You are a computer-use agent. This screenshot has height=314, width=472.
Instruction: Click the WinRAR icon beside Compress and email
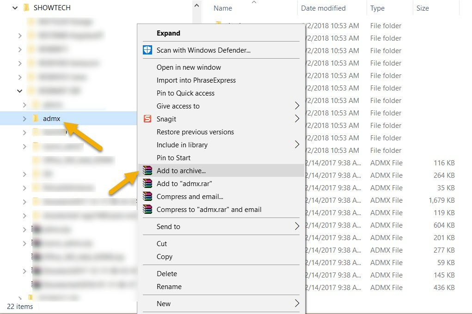tap(148, 196)
